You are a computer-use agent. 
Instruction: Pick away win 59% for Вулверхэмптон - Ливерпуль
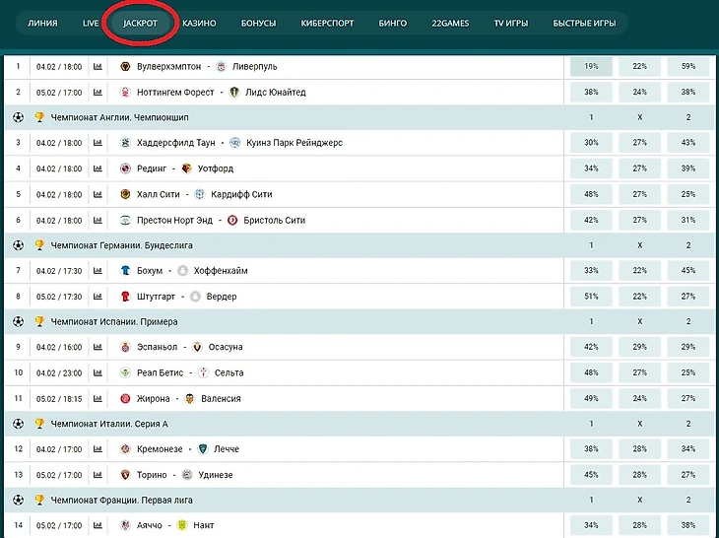coord(688,66)
